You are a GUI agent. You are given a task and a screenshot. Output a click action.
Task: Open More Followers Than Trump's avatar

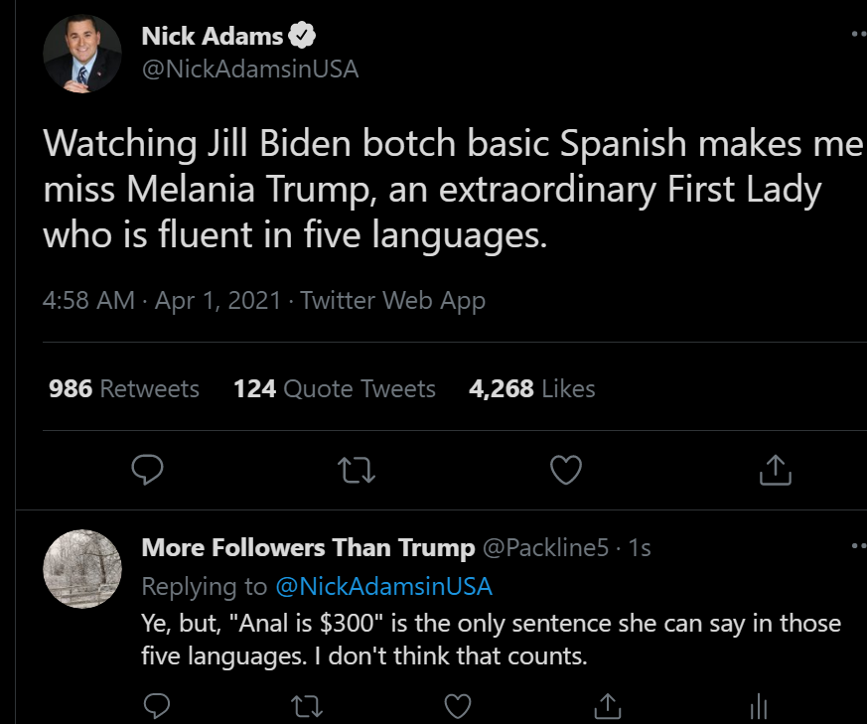click(x=83, y=569)
